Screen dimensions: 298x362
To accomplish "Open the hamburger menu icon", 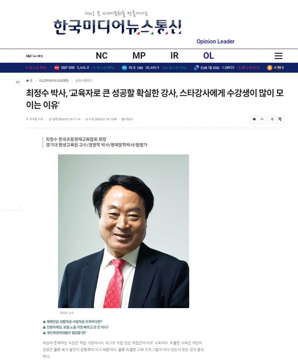I will pyautogui.click(x=278, y=56).
